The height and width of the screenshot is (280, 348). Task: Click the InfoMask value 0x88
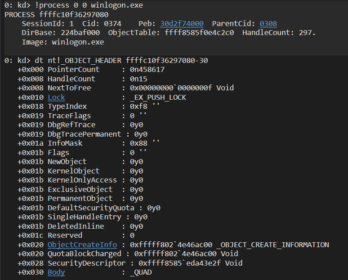pos(138,143)
